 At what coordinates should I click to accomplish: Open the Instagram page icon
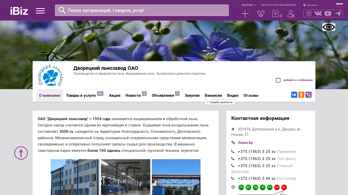coord(309,13)
